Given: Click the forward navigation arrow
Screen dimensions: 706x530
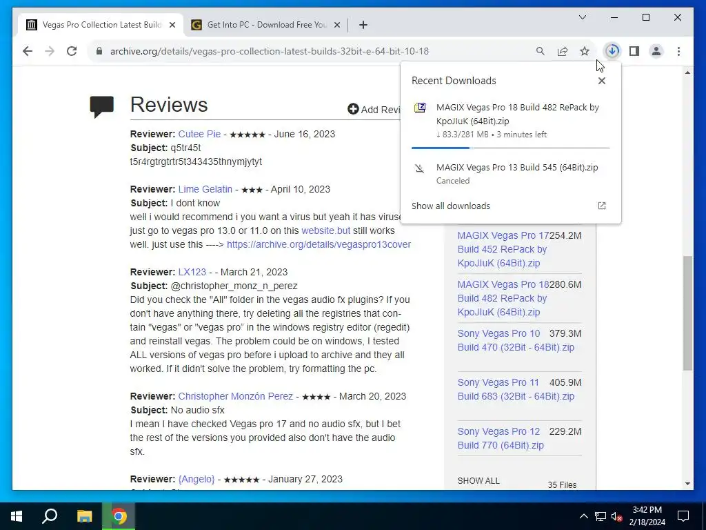Looking at the screenshot, I should click(x=50, y=51).
